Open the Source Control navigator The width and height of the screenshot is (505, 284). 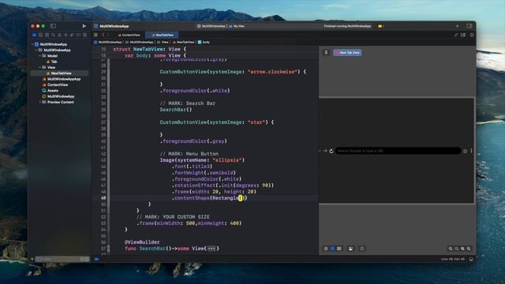pos(40,35)
